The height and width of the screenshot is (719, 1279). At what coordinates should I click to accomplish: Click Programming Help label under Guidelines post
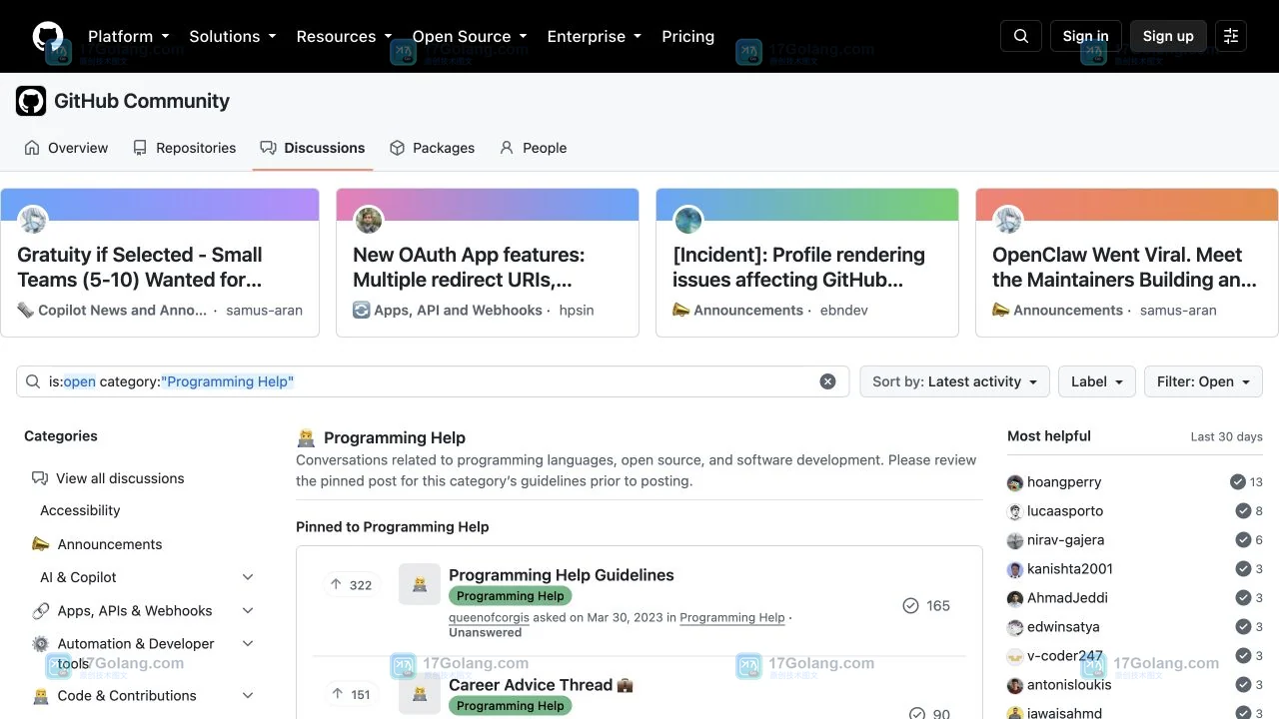(510, 596)
